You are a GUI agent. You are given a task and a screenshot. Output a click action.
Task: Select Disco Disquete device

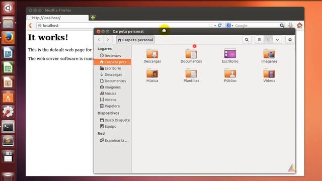click(113, 120)
